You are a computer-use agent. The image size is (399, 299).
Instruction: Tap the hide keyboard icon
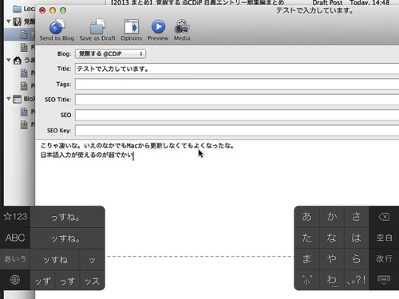[384, 280]
